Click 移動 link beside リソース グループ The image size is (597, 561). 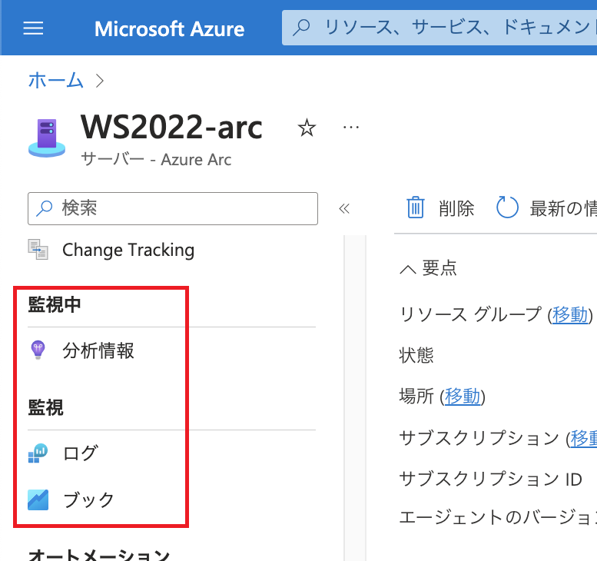click(570, 314)
